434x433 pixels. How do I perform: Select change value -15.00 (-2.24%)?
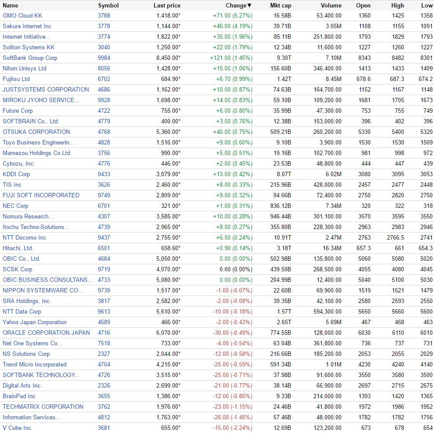point(233,428)
